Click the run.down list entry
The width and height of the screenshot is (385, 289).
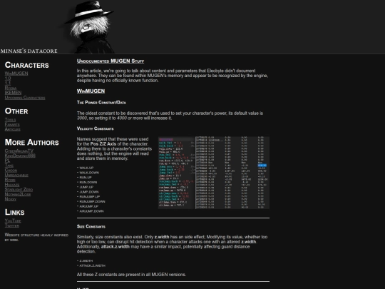87,183
